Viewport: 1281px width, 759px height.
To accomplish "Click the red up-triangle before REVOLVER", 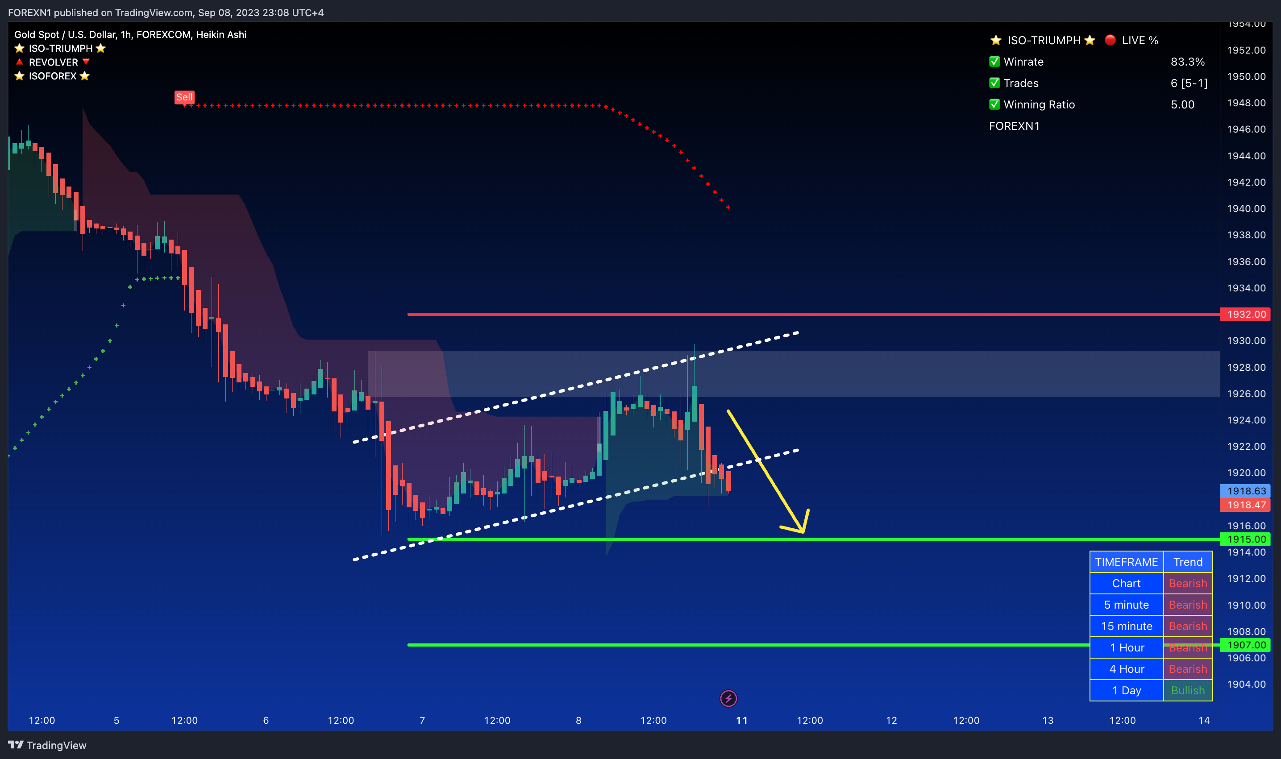I will click(20, 62).
